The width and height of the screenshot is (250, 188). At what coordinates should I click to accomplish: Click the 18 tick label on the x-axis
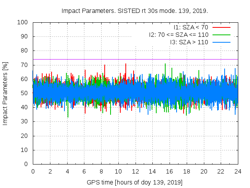pyautogui.click(x=187, y=171)
